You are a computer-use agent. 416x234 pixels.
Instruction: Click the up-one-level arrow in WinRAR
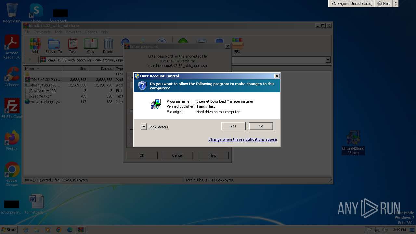(30, 60)
